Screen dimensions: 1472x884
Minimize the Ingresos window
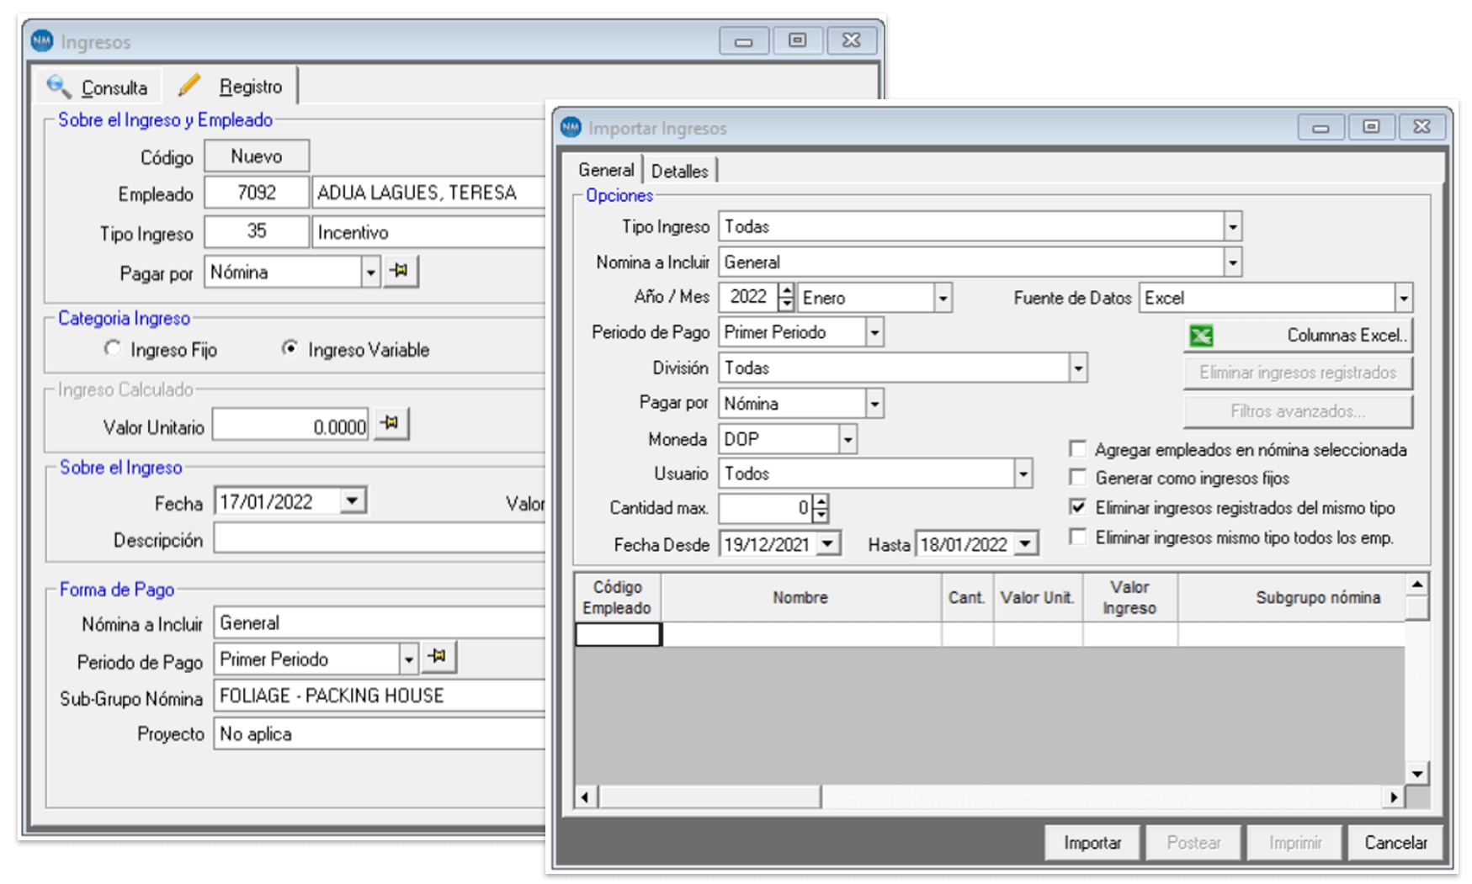743,41
